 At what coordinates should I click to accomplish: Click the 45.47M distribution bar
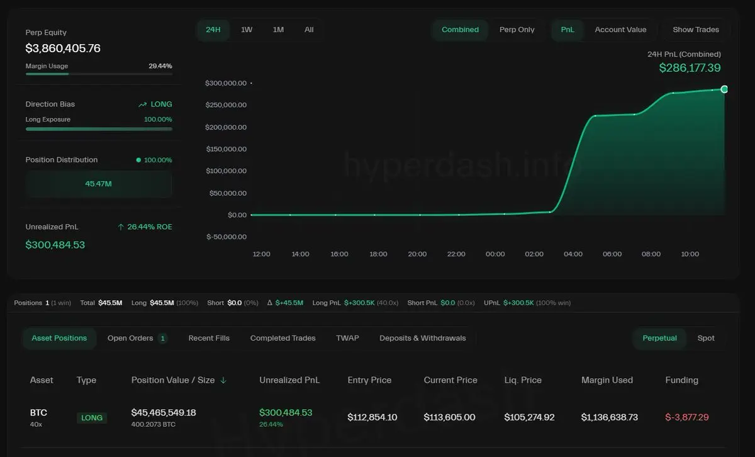[x=99, y=184]
